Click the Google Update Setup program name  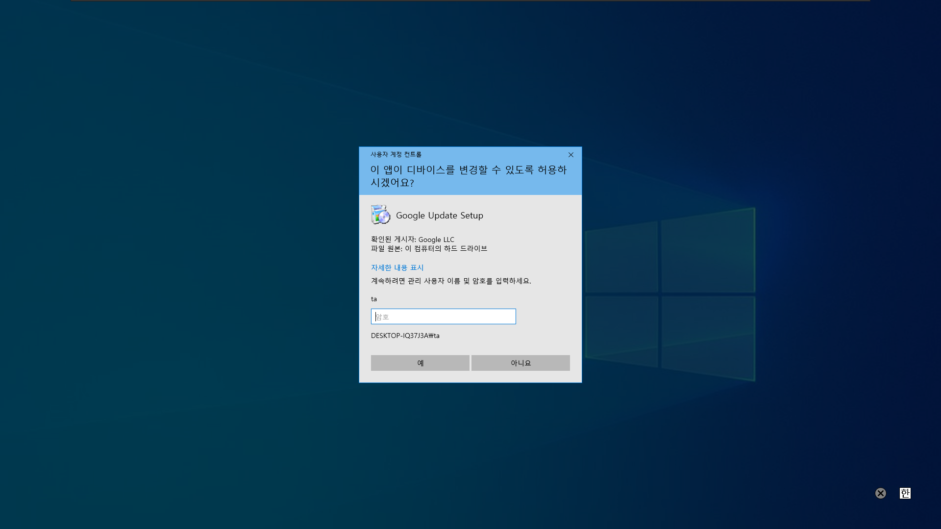pos(439,216)
